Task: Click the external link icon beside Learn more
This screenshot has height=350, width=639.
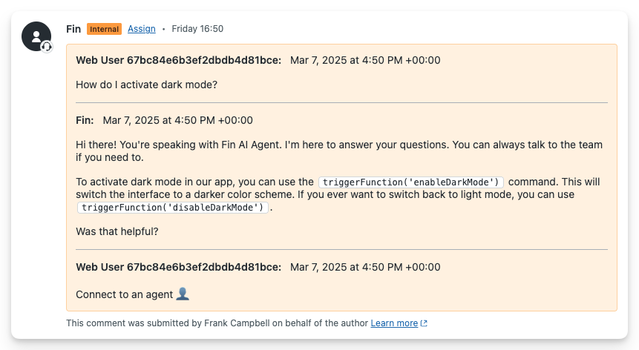Action: pyautogui.click(x=424, y=323)
